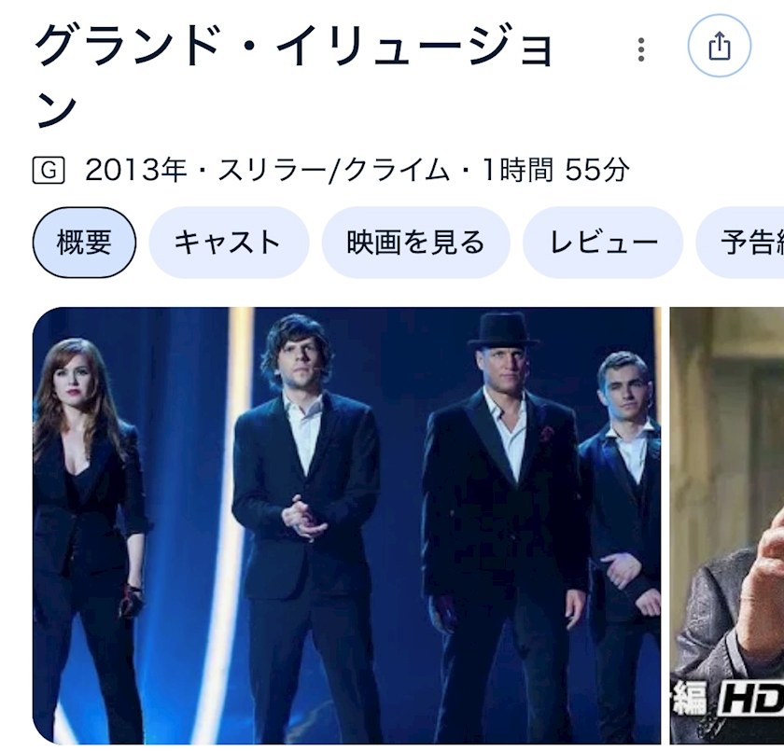Select the partially visible 予告編 tab

[x=740, y=243]
